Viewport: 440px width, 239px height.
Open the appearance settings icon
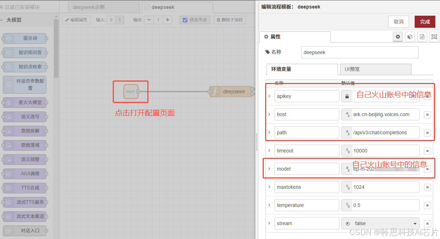(434, 37)
